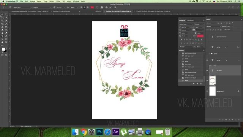Click Color swatch in Character panel
Image resolution: width=243 pixels, height=137 pixels.
(x=200, y=36)
